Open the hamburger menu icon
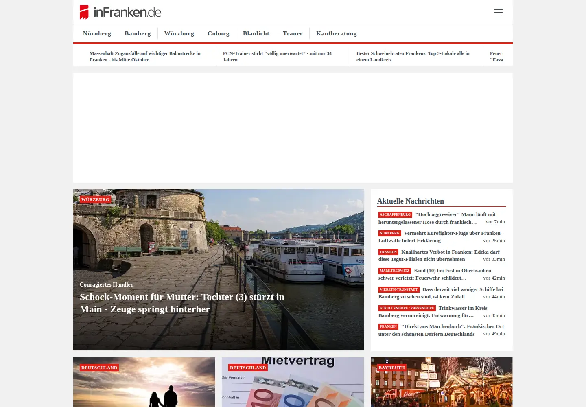This screenshot has height=407, width=586. (499, 12)
